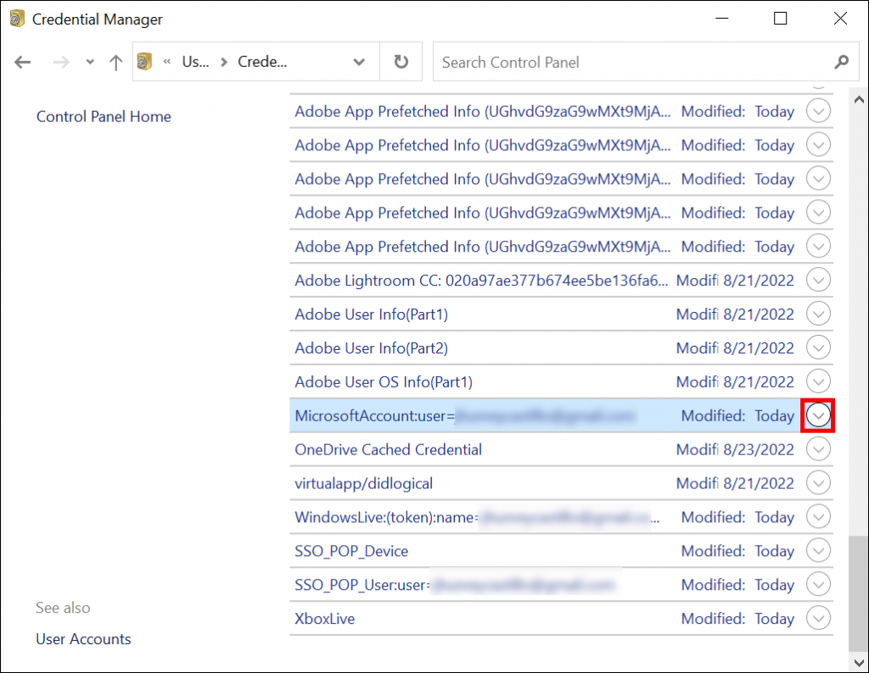Viewport: 869px width, 673px height.
Task: Expand the SSO_POP_Device credential
Action: click(x=817, y=550)
